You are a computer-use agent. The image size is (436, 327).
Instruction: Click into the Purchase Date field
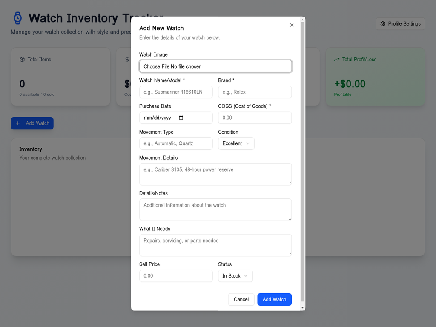[176, 118]
